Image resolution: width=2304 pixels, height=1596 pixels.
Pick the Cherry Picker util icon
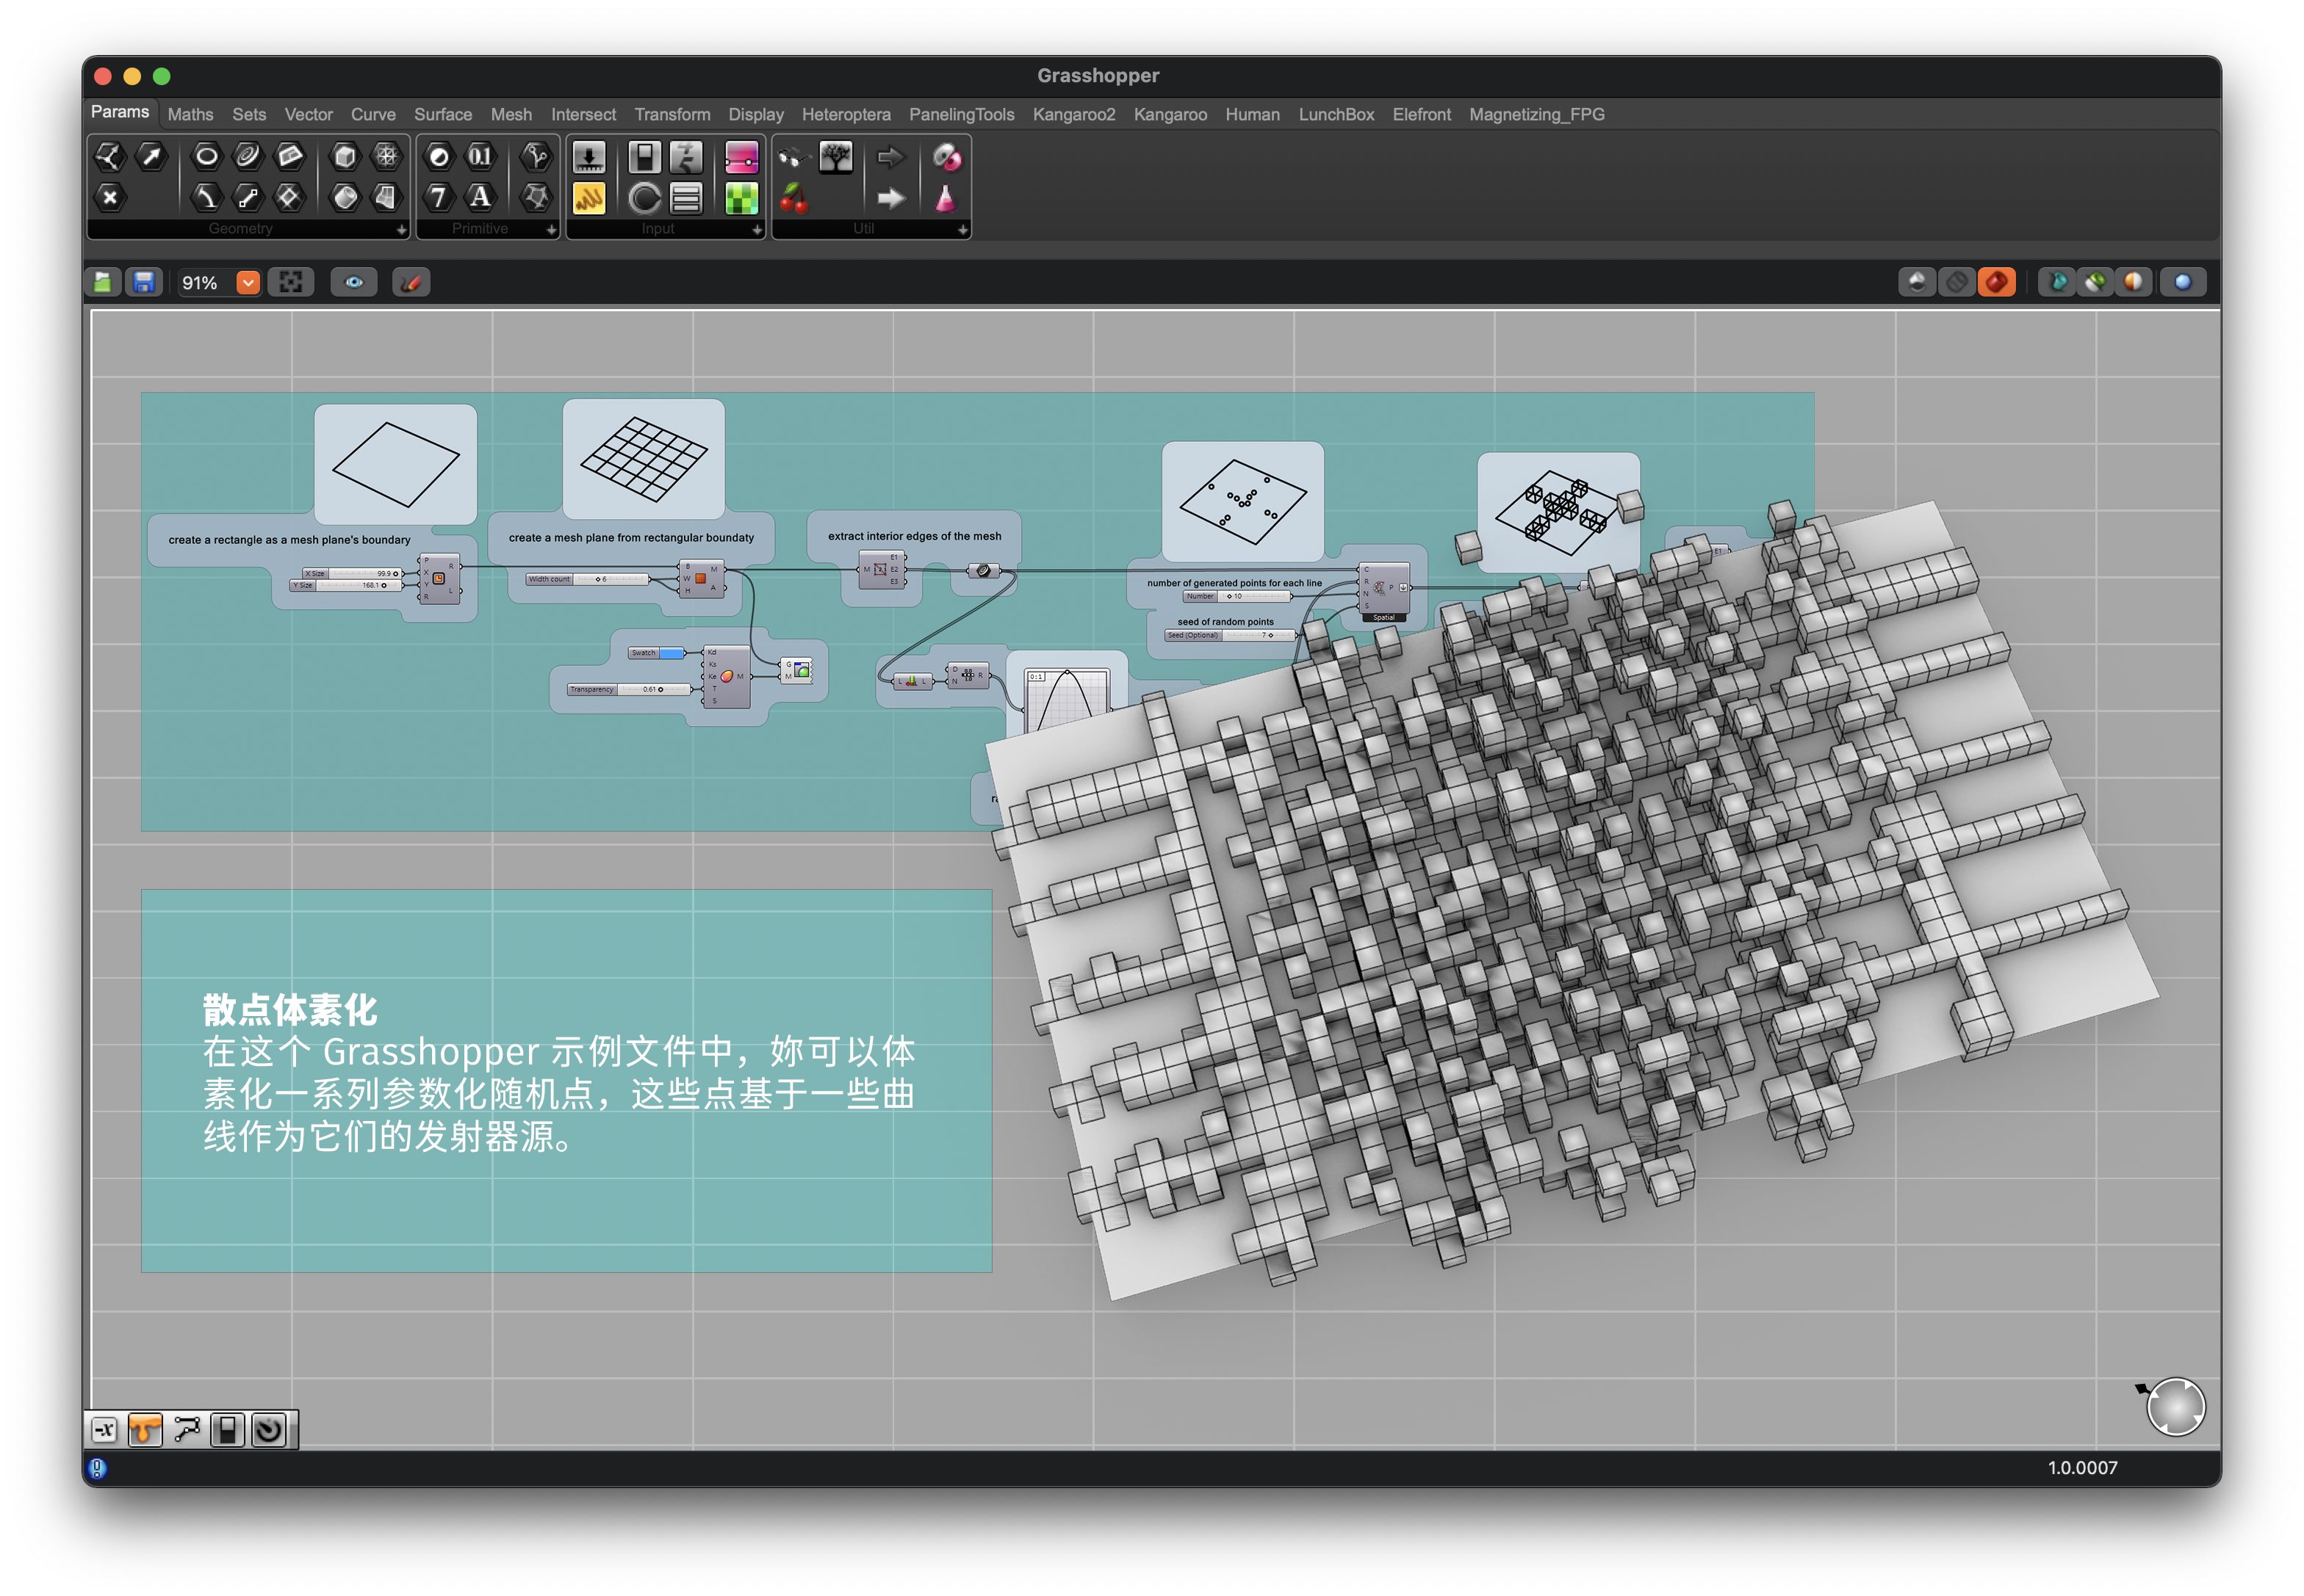793,198
